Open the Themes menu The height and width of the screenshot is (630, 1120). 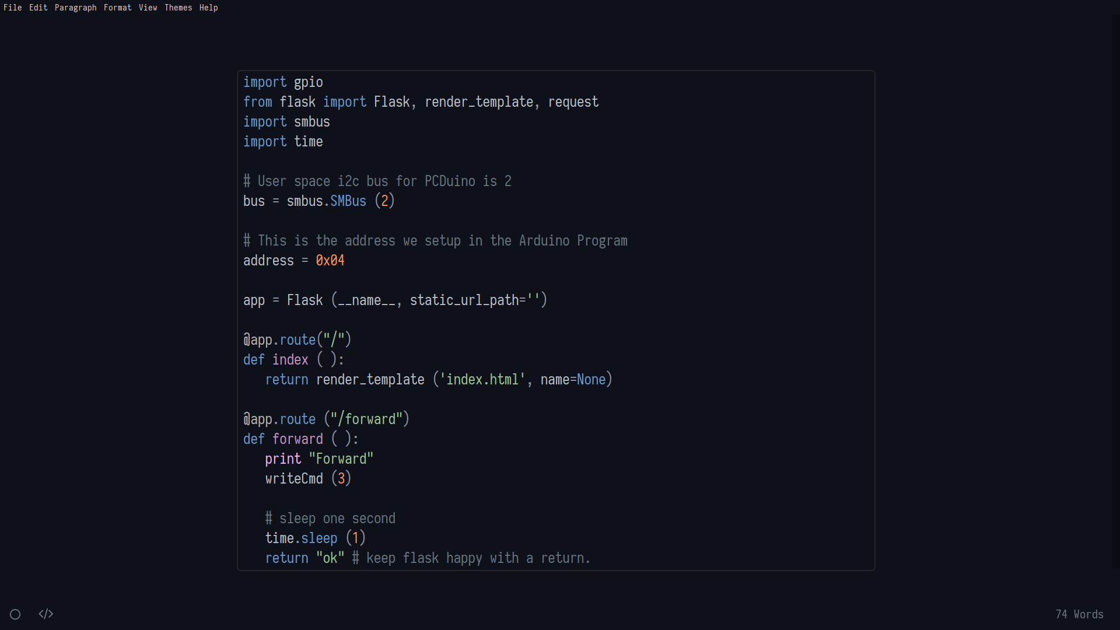[x=178, y=8]
